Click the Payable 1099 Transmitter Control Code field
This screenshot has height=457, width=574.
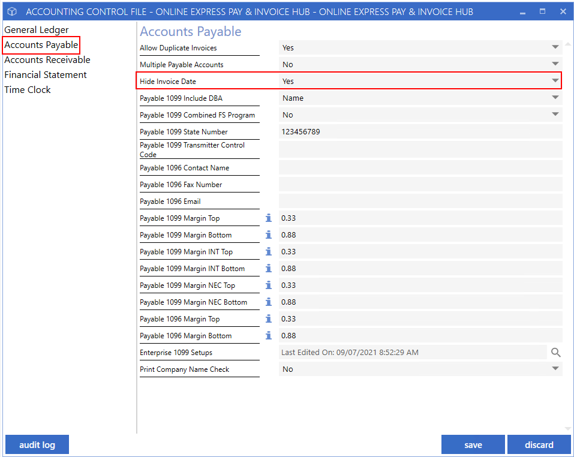420,149
